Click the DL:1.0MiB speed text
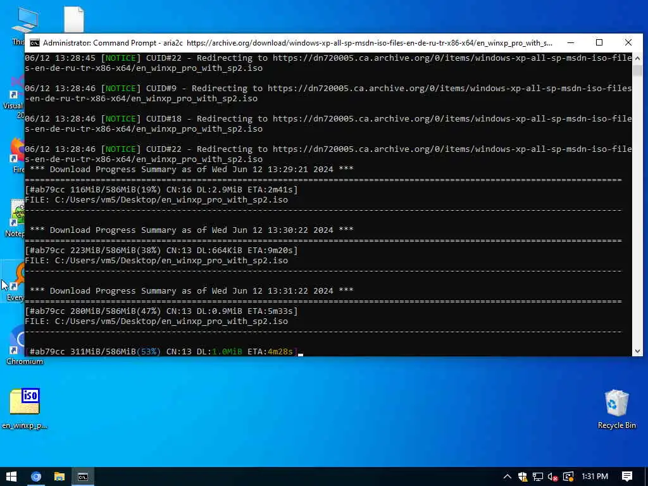The image size is (648, 486). [x=220, y=352]
